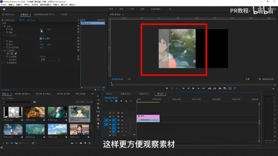Open Program monitor zoom level dropdown
Viewport: 278px width, 156px height.
(x=133, y=79)
